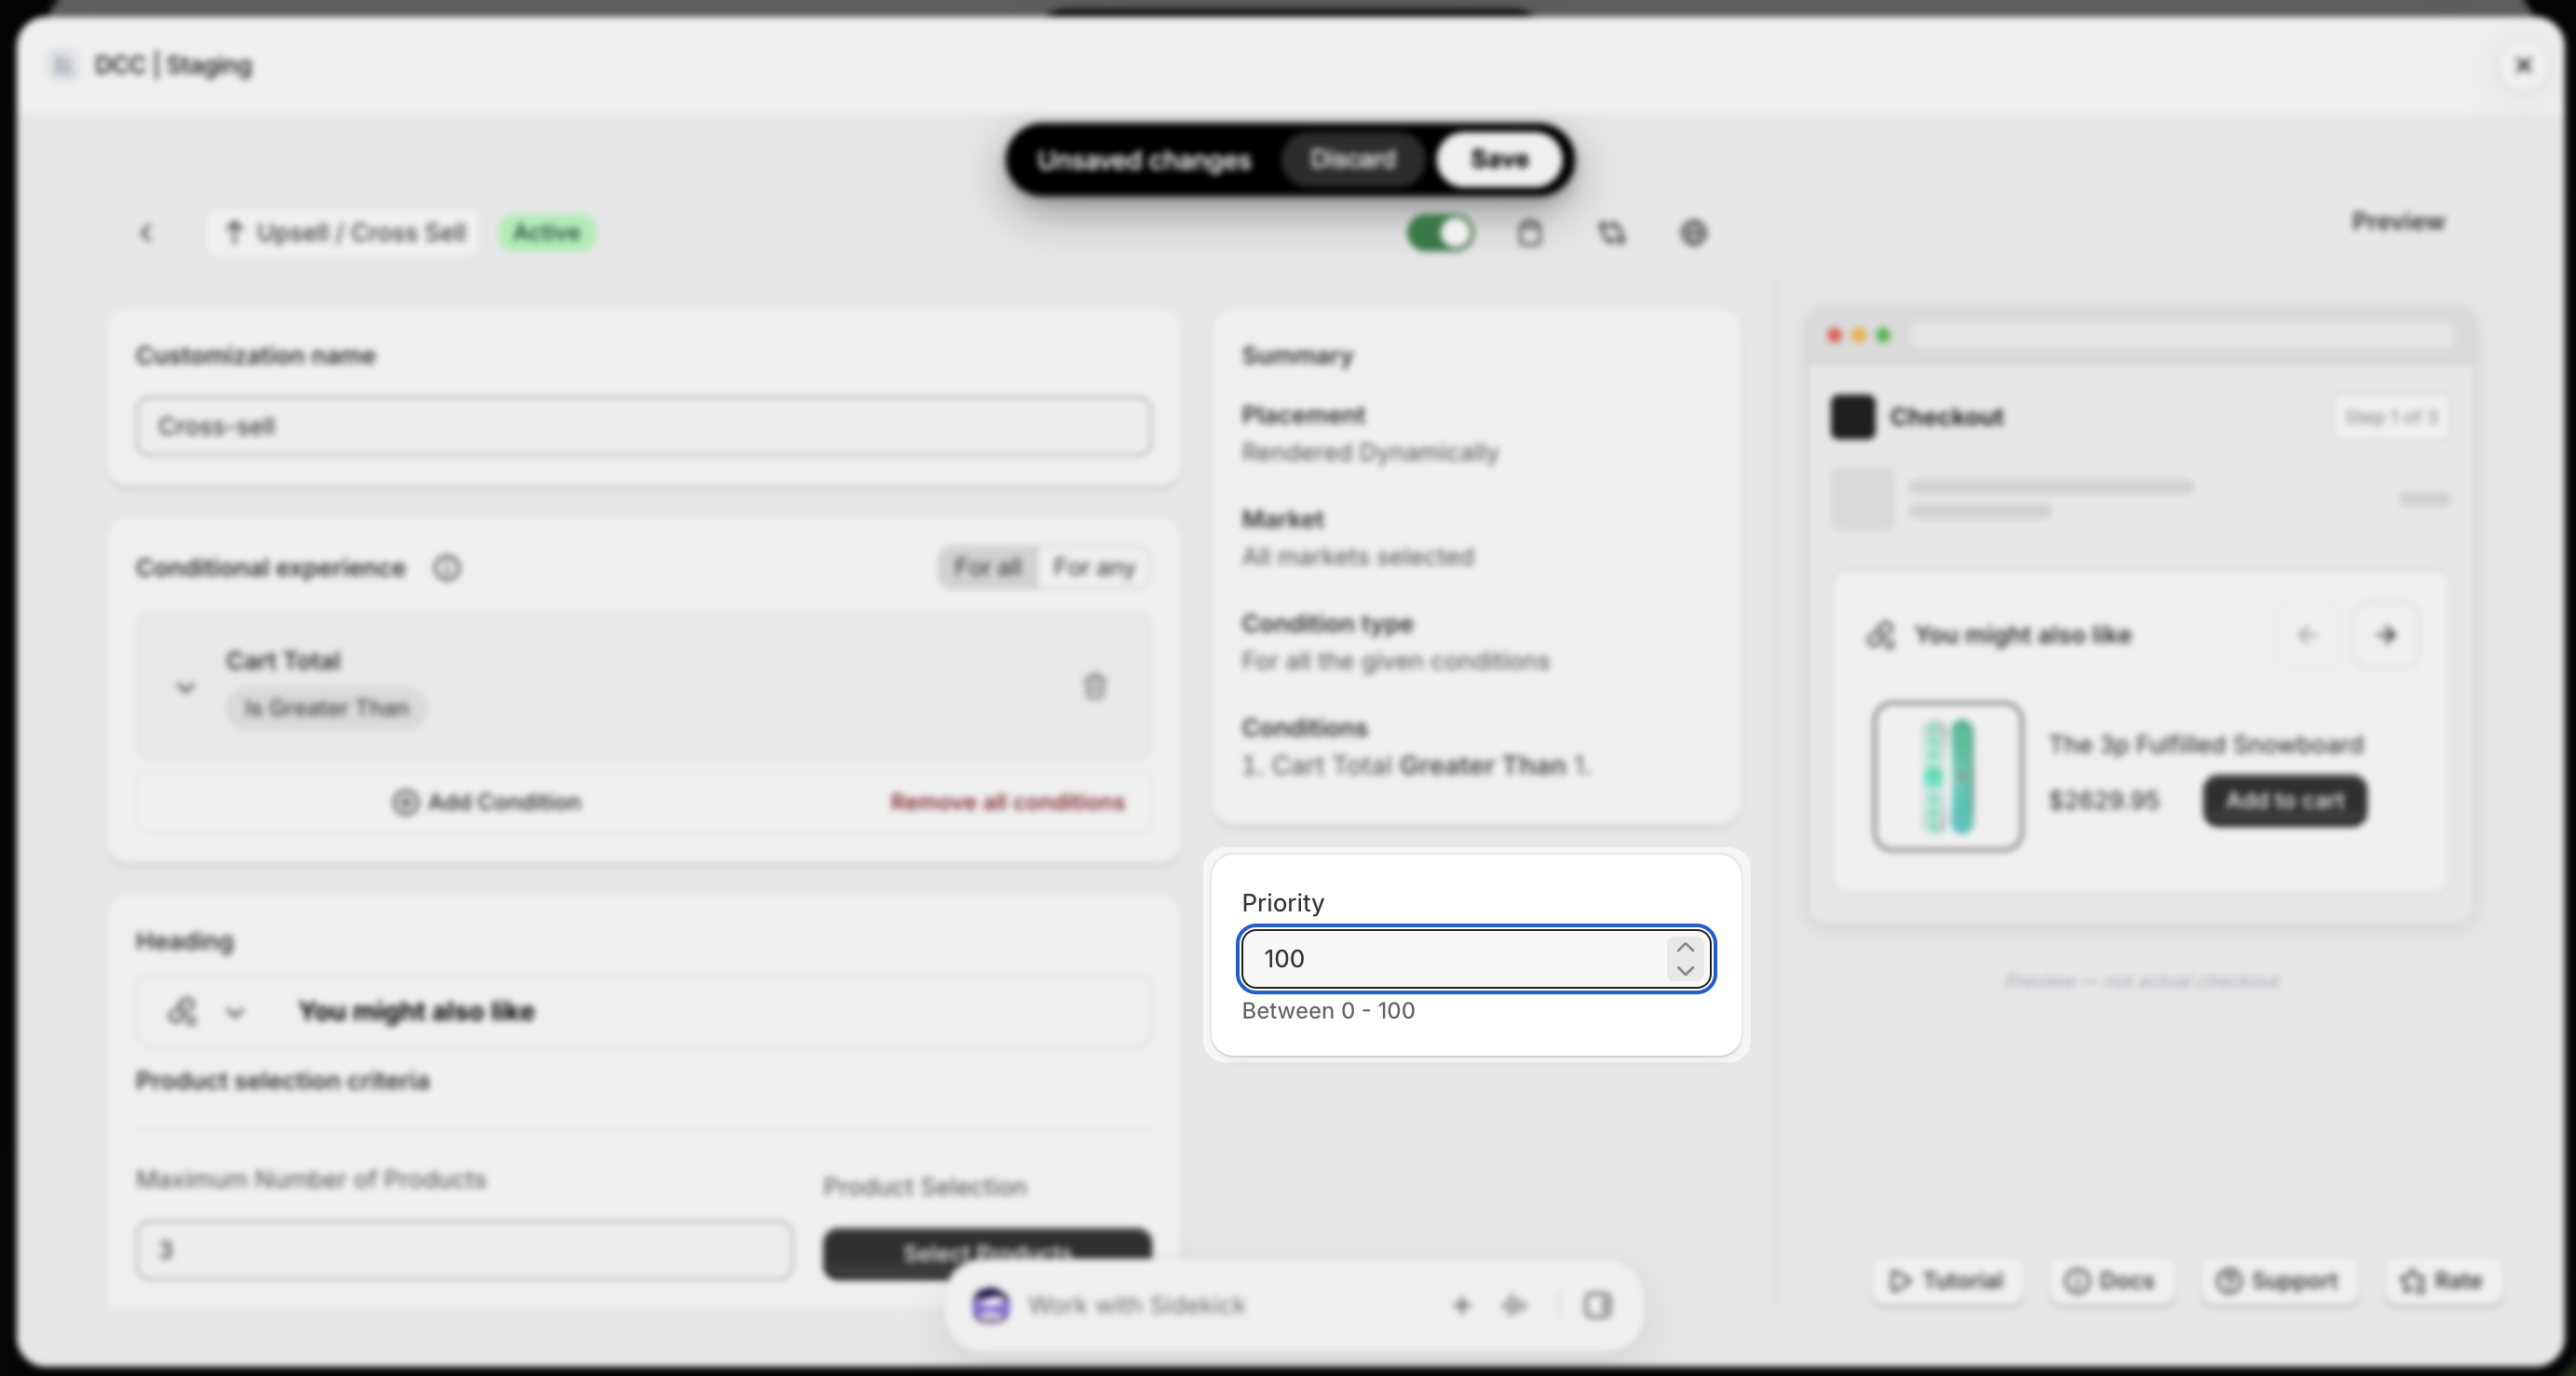This screenshot has height=1376, width=2576.
Task: Click the Active status badge
Action: tap(546, 233)
